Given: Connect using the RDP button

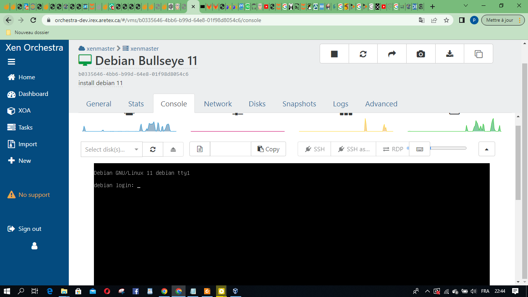Looking at the screenshot, I should tap(392, 149).
